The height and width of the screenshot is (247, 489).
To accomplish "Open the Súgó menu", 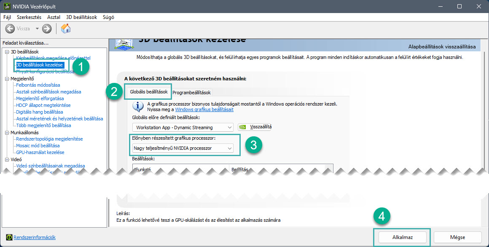I will (108, 17).
